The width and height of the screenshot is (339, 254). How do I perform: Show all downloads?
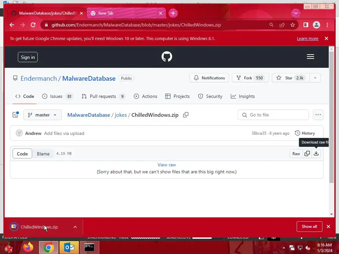310,227
